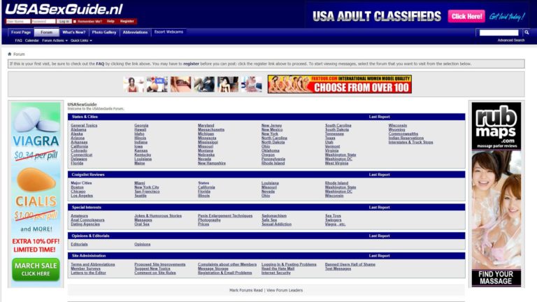537x302 pixels.
Task: Open the Alabama forum link
Action: pos(78,130)
